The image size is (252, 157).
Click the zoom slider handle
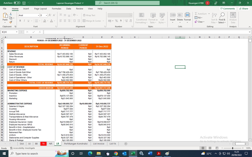point(233,148)
